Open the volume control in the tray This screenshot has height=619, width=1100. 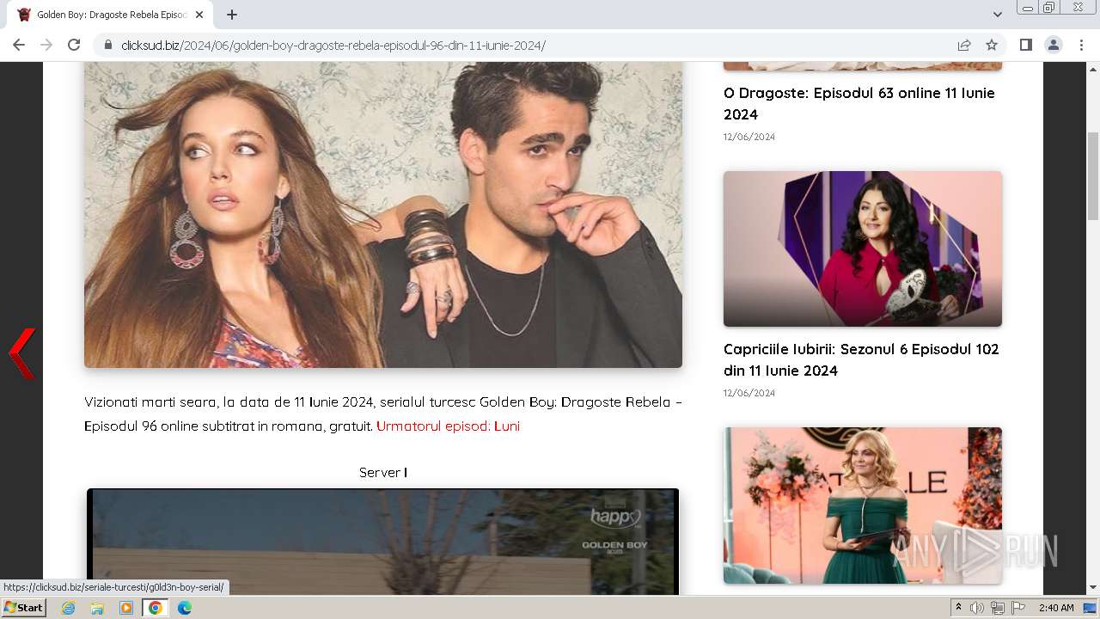pos(977,608)
